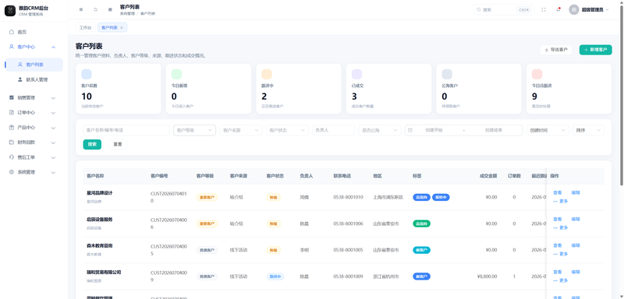Click the green 搜索 button

(92, 144)
